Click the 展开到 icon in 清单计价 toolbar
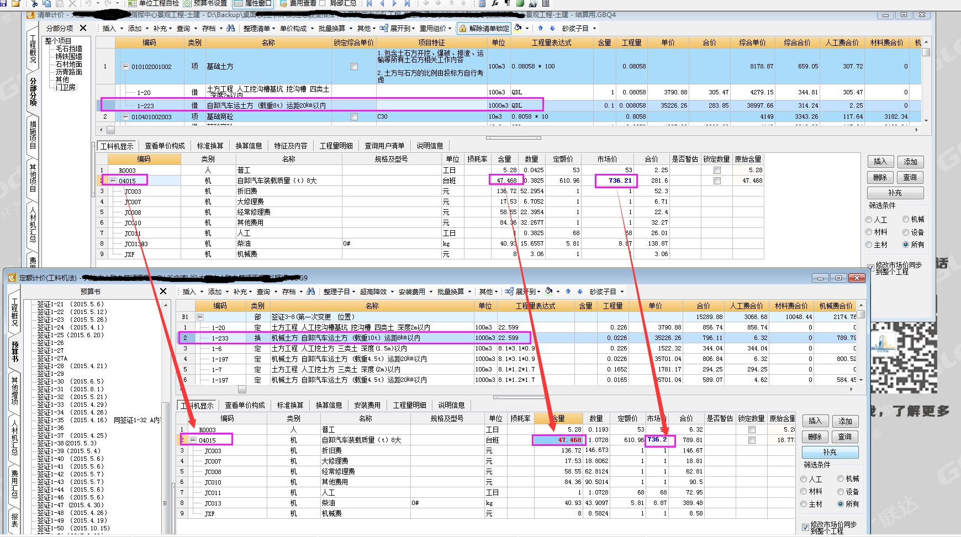This screenshot has width=961, height=537. click(384, 28)
